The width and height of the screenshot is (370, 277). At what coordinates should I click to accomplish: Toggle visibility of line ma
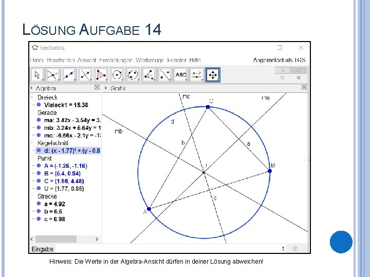tap(39, 120)
